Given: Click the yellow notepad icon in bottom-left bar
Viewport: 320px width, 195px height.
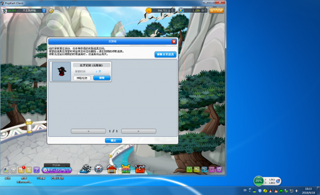Looking at the screenshot, I should click(x=29, y=170).
